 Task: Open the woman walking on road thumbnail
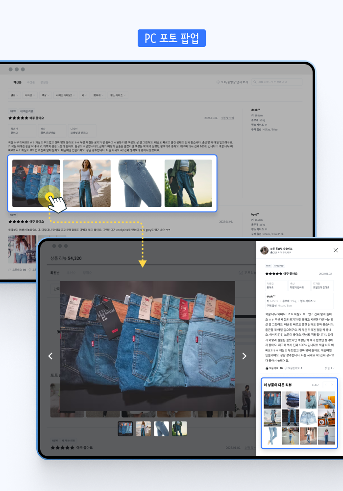coord(291,436)
